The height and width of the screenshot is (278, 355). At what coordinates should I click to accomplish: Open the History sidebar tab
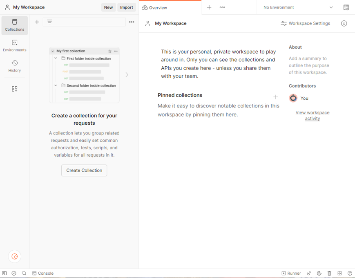(14, 66)
